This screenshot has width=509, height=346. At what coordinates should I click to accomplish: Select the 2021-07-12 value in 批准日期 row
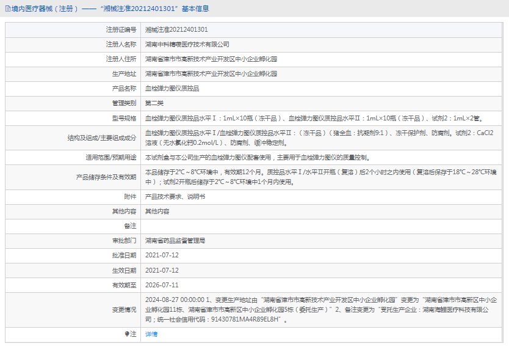click(x=162, y=256)
